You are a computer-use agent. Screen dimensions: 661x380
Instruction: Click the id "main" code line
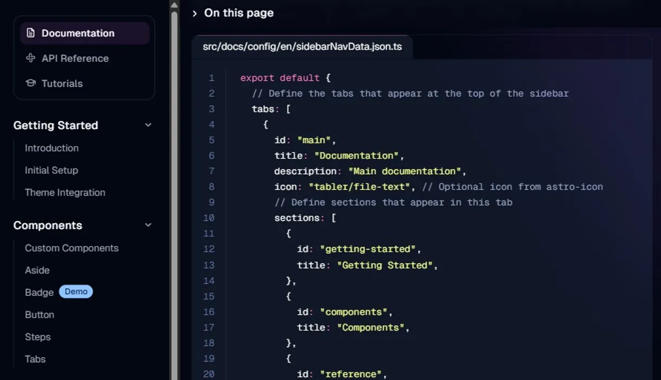click(305, 140)
